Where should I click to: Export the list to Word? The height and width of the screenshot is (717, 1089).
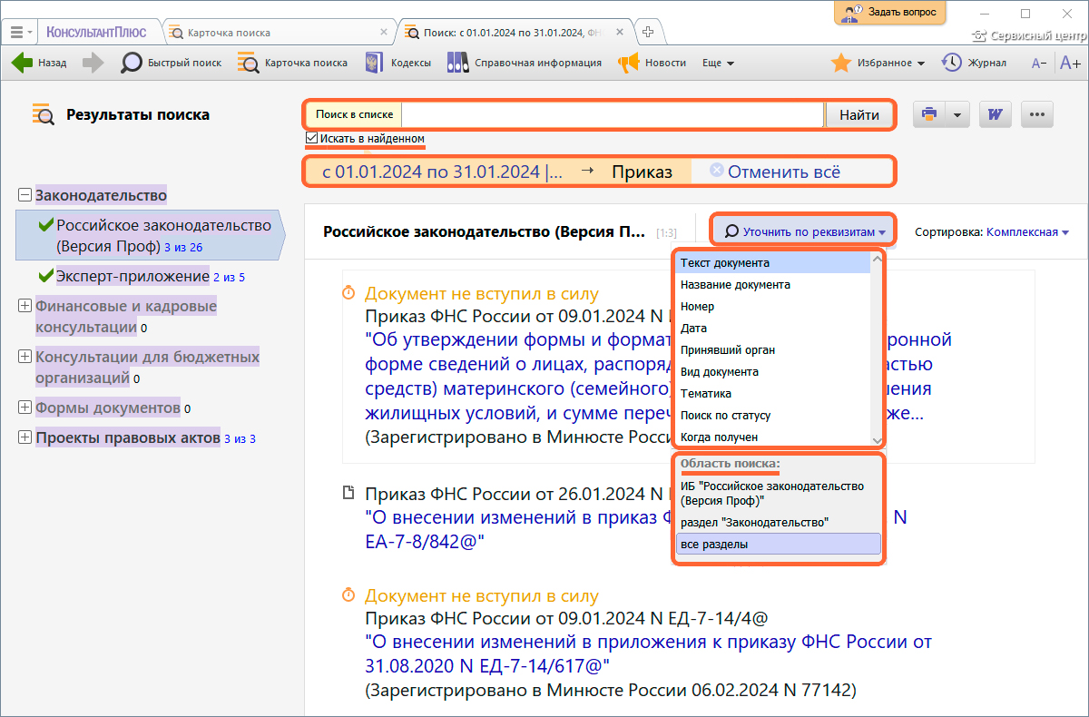(996, 114)
